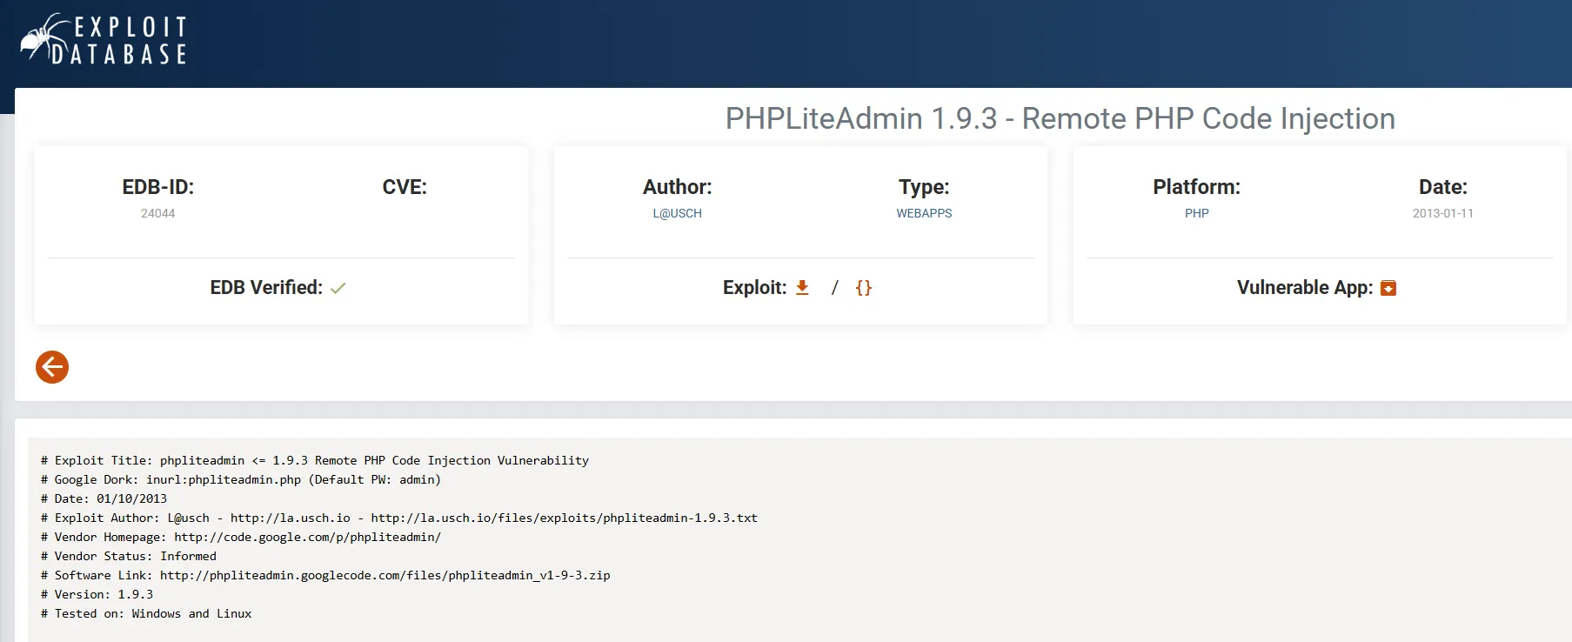The height and width of the screenshot is (642, 1572).
Task: Open raw exploit view with curly braces icon
Action: (x=863, y=288)
